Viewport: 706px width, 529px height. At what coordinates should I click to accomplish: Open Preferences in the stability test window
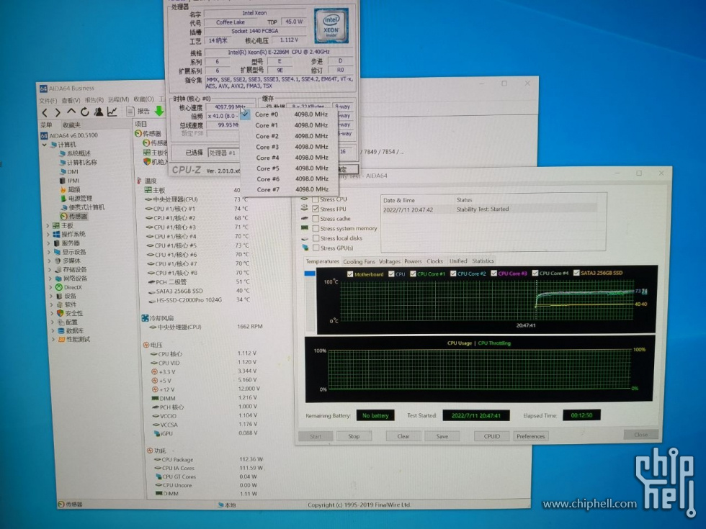click(530, 436)
